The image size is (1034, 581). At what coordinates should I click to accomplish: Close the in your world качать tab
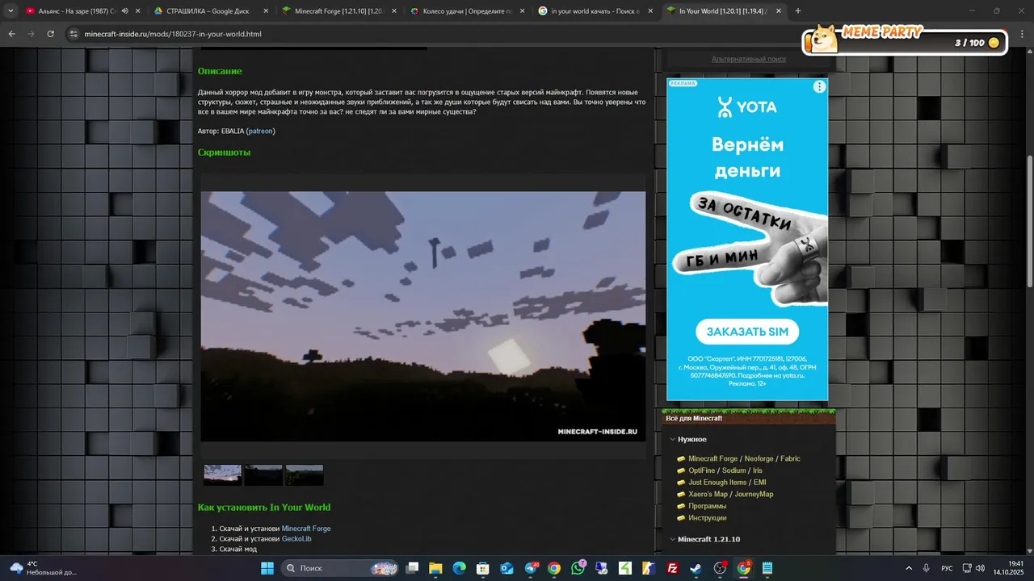coord(649,11)
